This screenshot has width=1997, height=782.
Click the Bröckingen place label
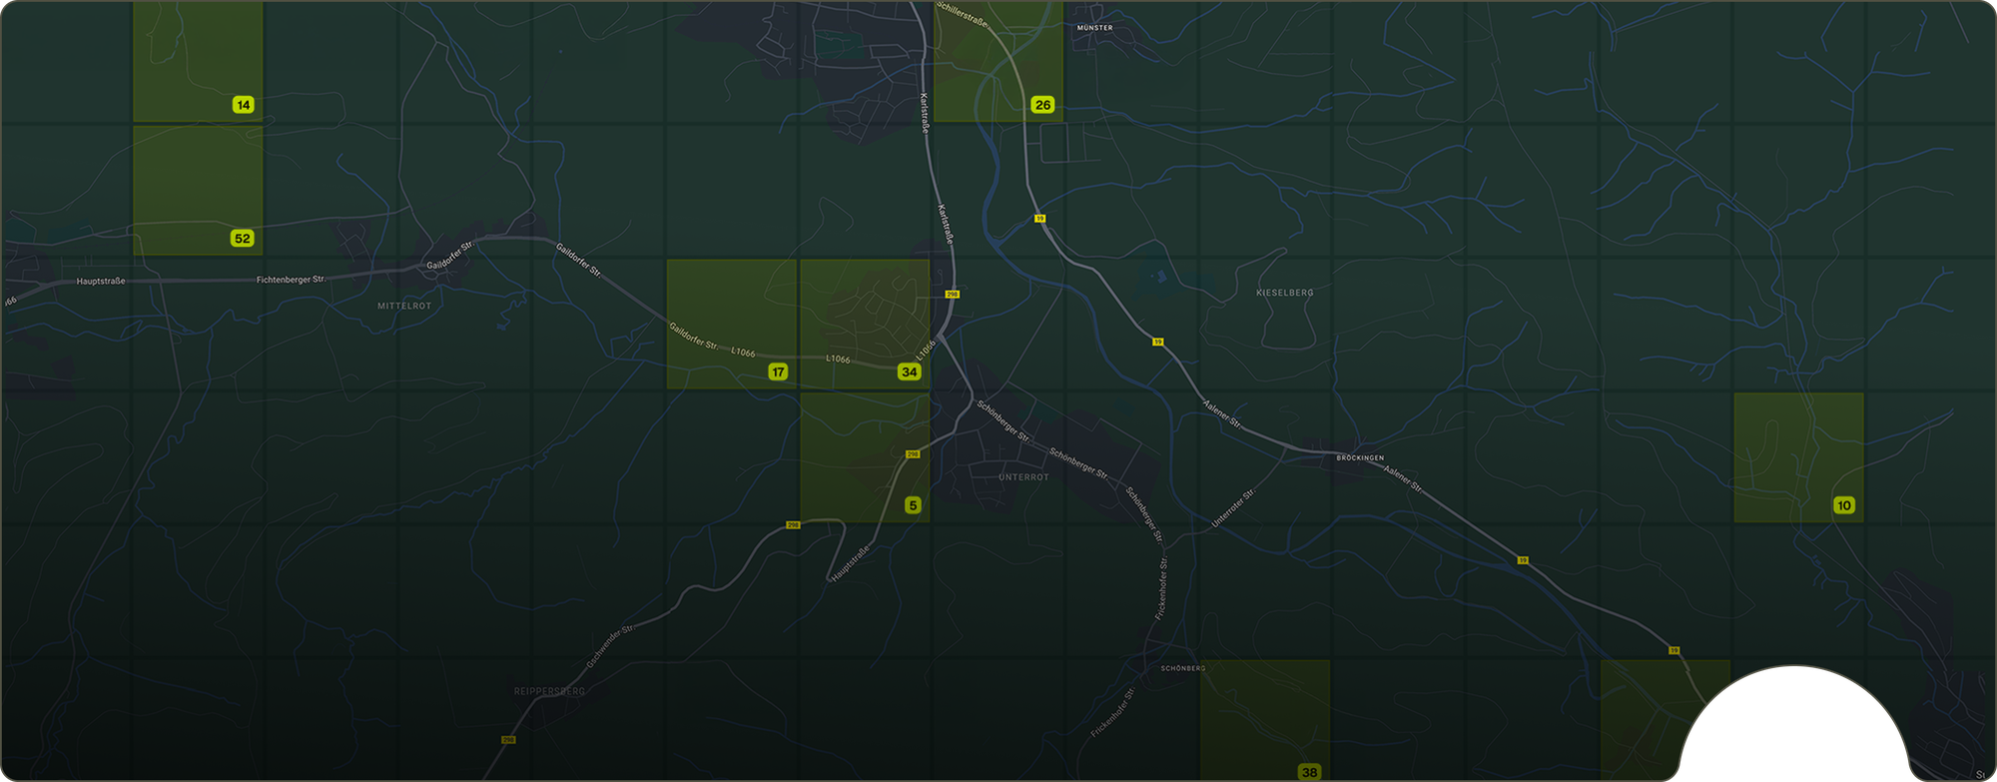coord(1360,458)
